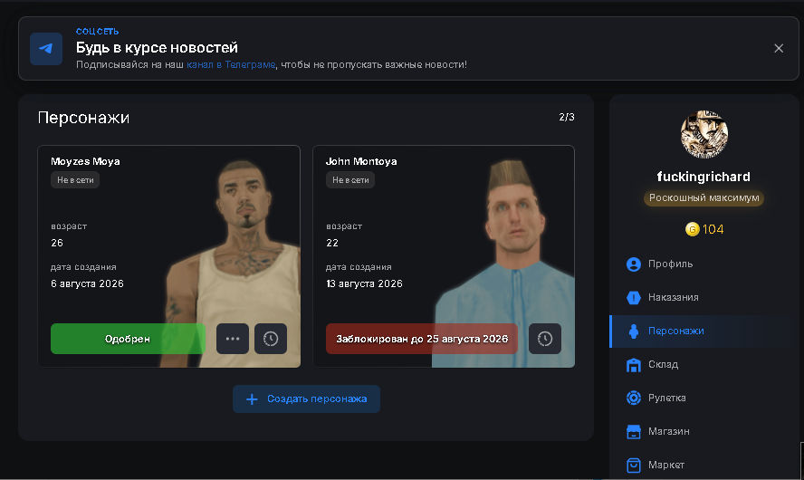
Task: Open the Наказания menu item
Action: [704, 297]
